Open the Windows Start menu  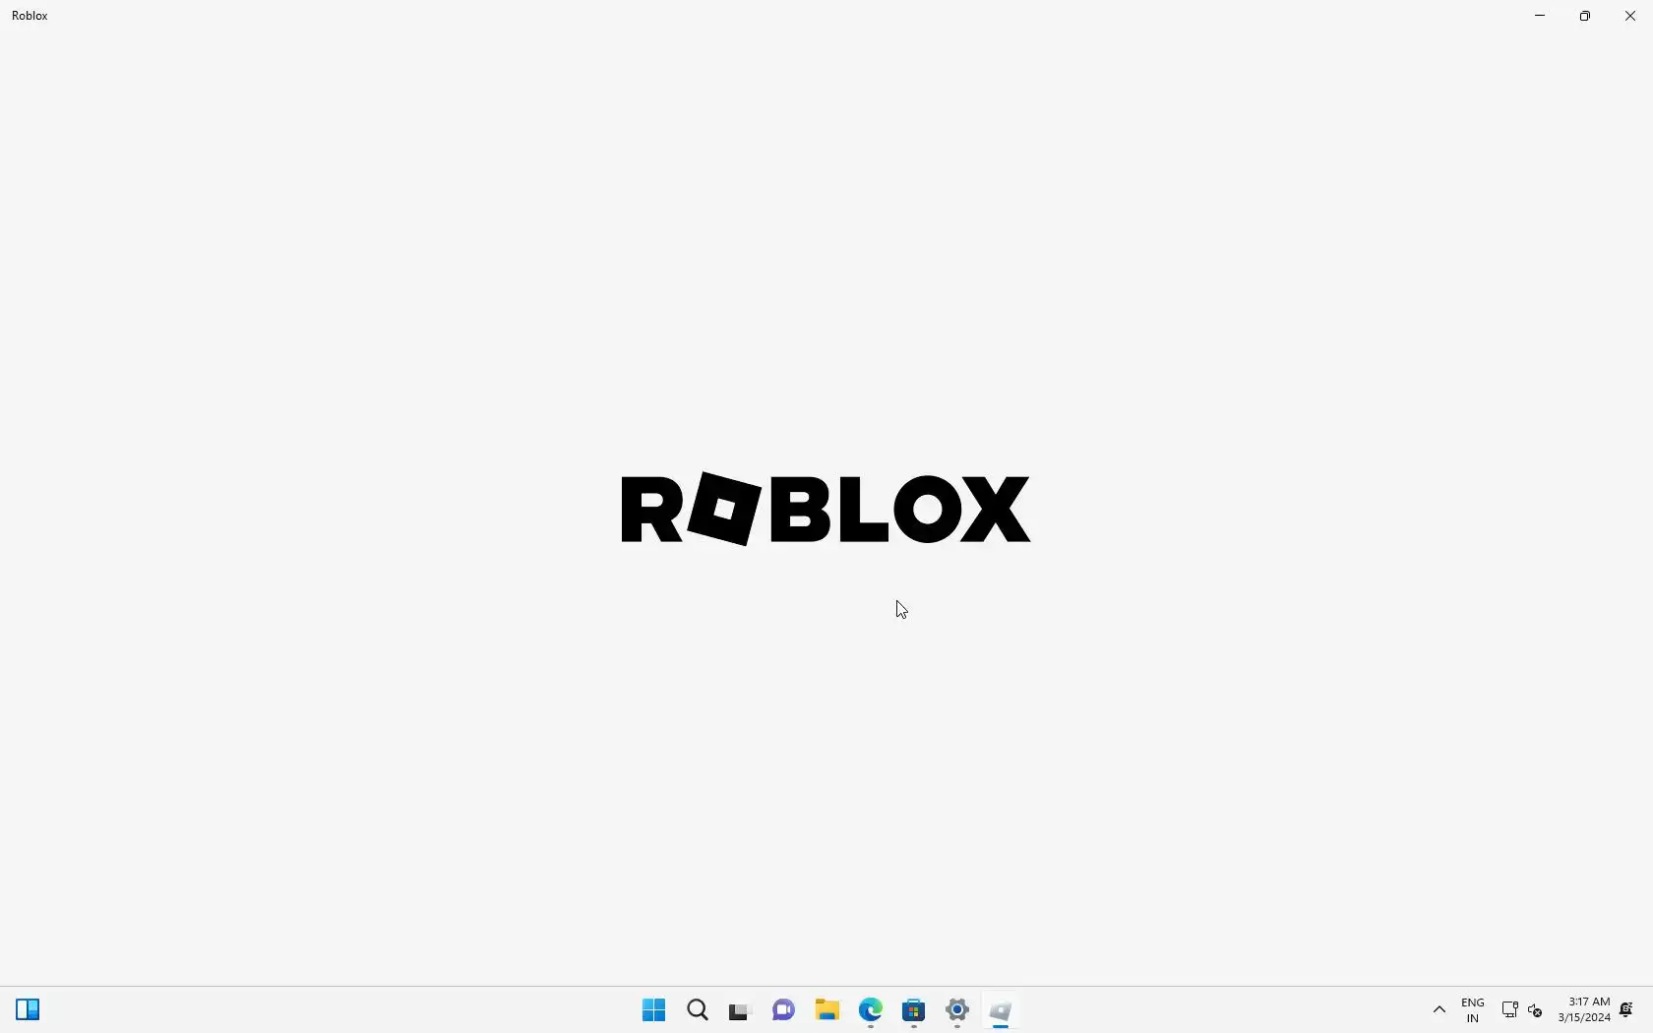click(x=653, y=1010)
